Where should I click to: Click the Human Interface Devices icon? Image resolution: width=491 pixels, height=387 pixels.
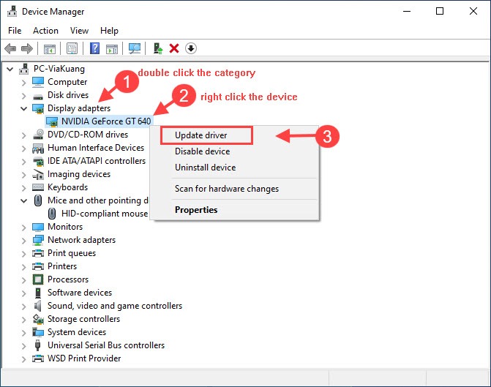[38, 148]
